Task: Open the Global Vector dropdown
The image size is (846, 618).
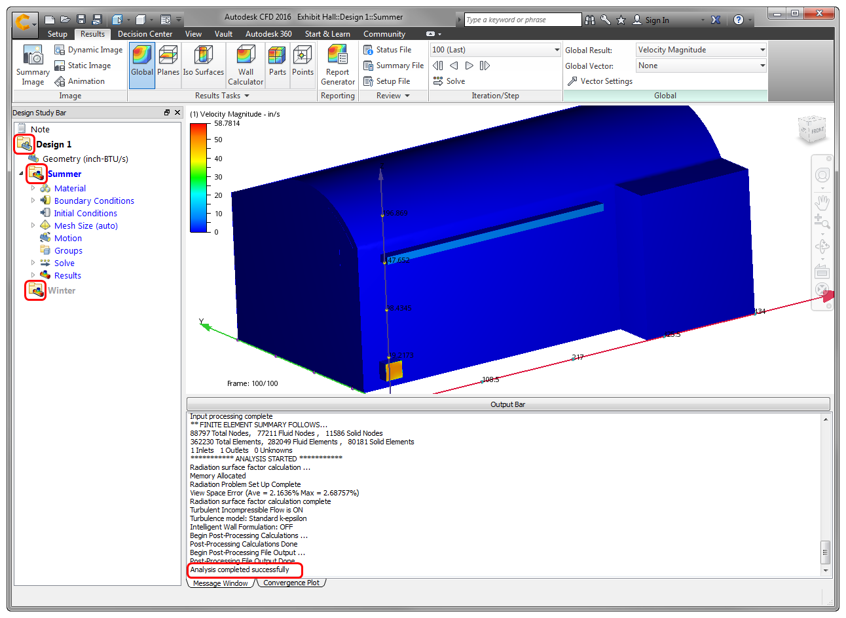Action: (762, 66)
